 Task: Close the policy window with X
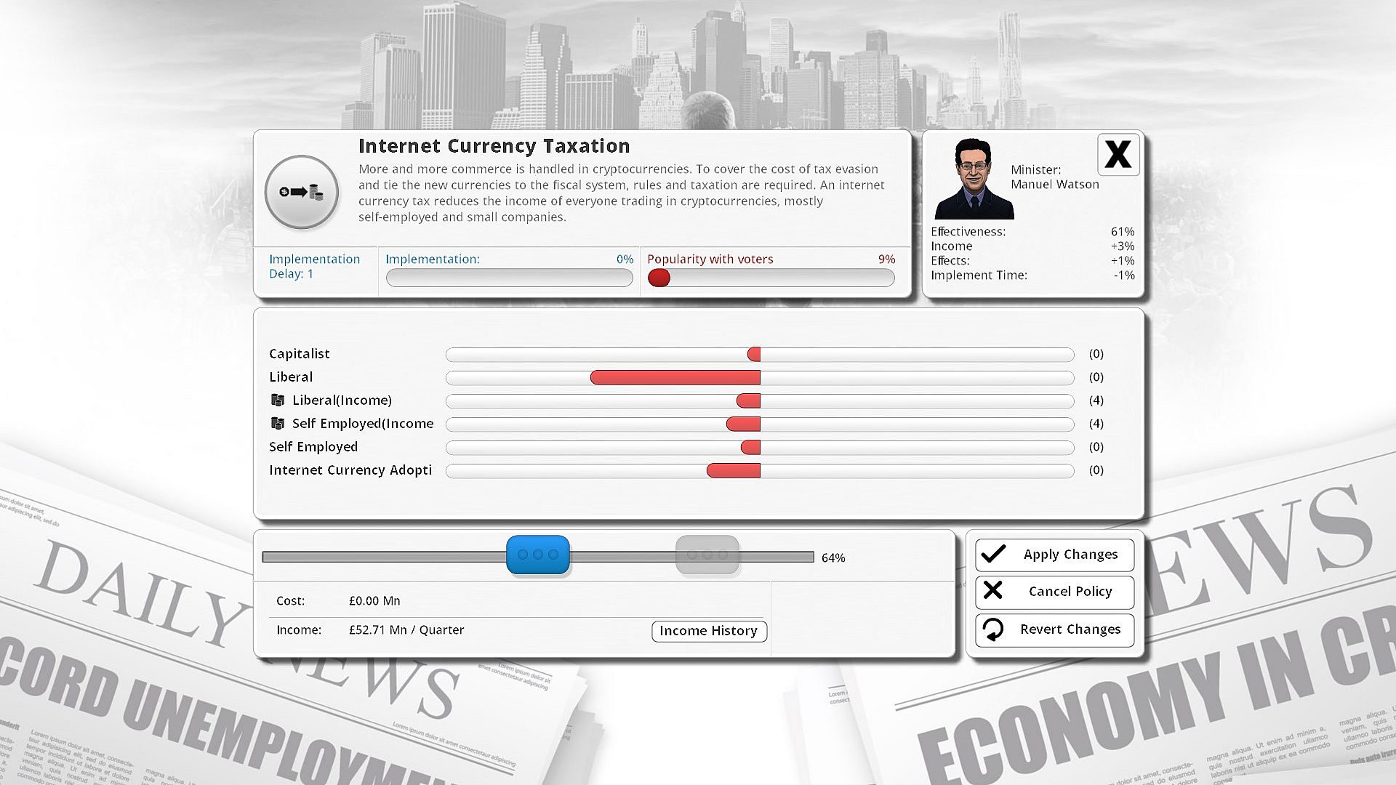(x=1118, y=154)
